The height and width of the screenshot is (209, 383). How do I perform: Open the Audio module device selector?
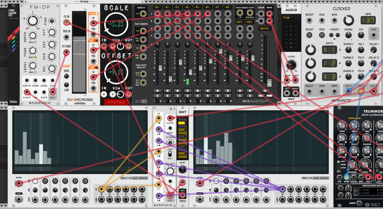(291, 18)
